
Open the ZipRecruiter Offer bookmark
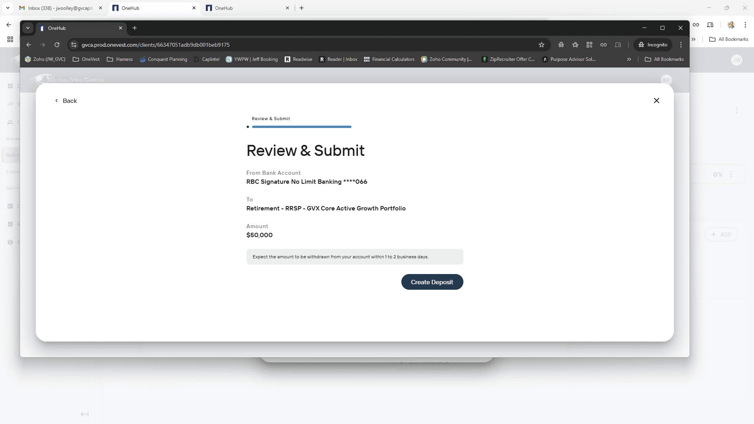tap(508, 59)
